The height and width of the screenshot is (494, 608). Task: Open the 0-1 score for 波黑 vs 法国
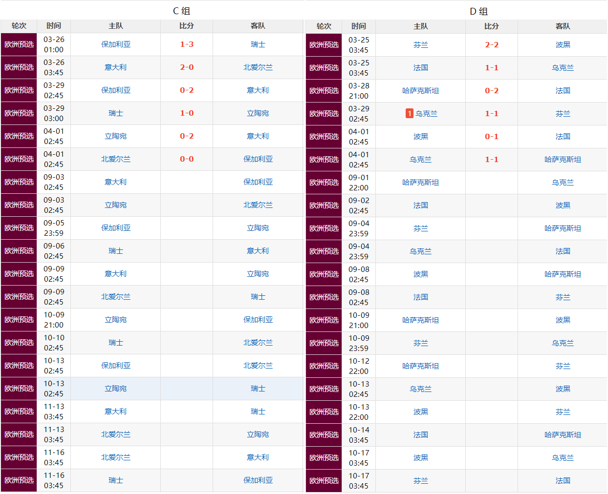point(492,137)
